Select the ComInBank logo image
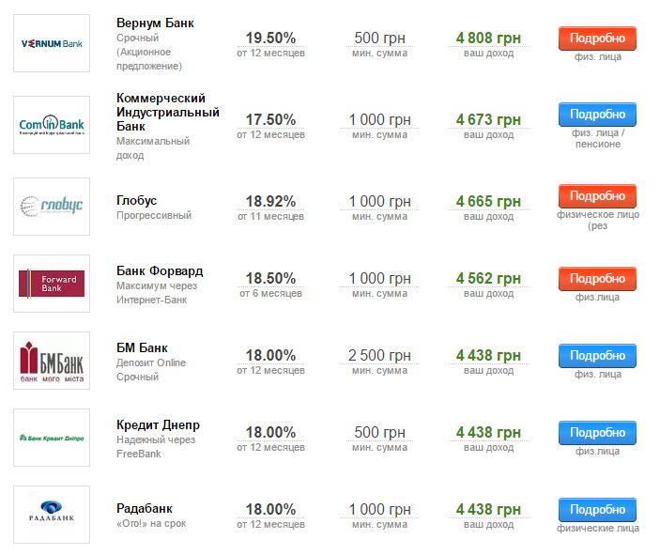The image size is (660, 555). coord(52,125)
